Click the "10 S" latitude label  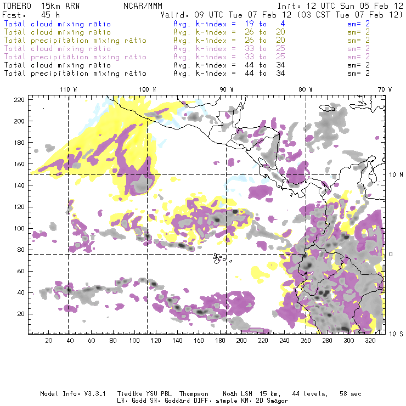[396, 334]
